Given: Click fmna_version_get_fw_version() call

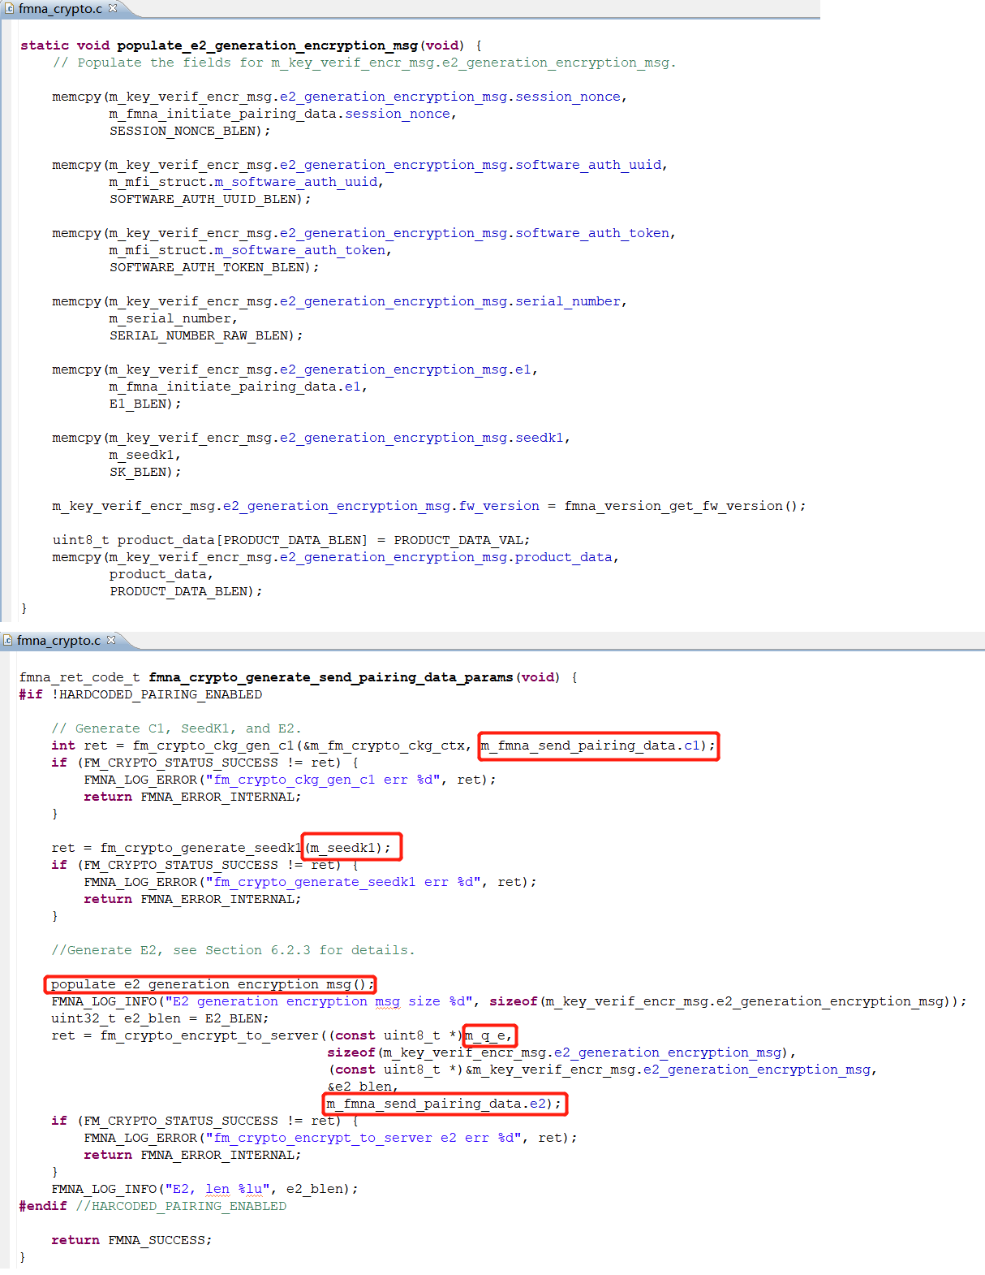Looking at the screenshot, I should tap(682, 506).
